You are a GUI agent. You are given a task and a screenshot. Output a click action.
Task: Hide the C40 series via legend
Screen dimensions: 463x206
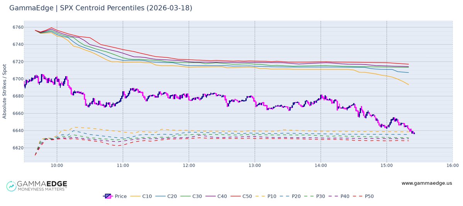pos(216,196)
